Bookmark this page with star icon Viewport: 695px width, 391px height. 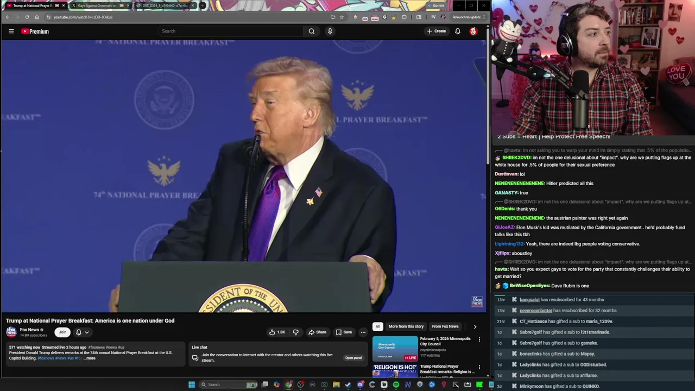pyautogui.click(x=342, y=17)
